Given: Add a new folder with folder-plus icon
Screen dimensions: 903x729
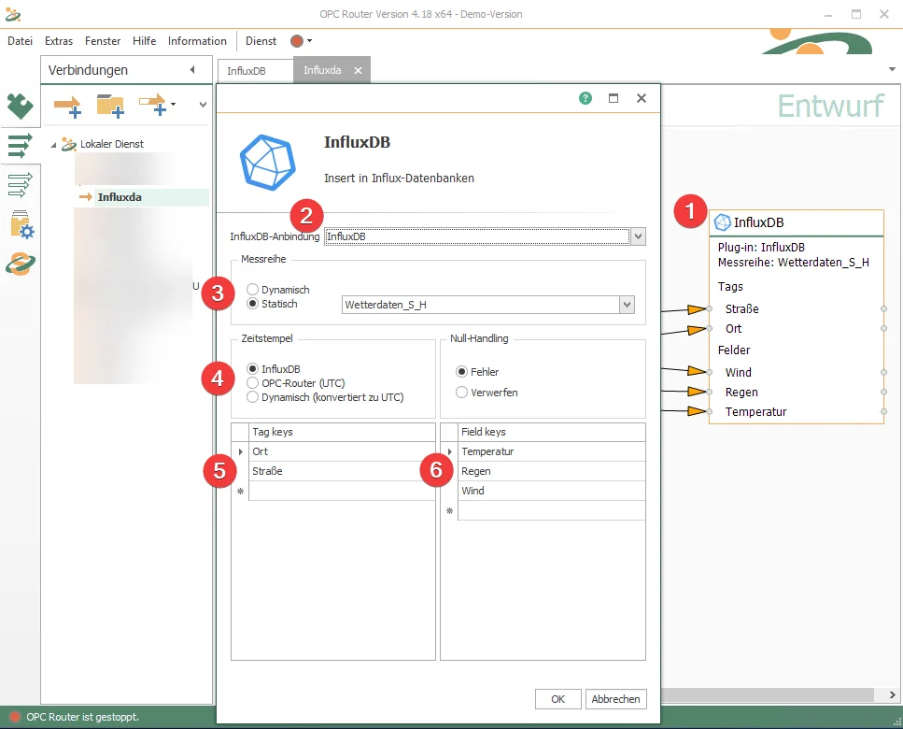Looking at the screenshot, I should (110, 106).
